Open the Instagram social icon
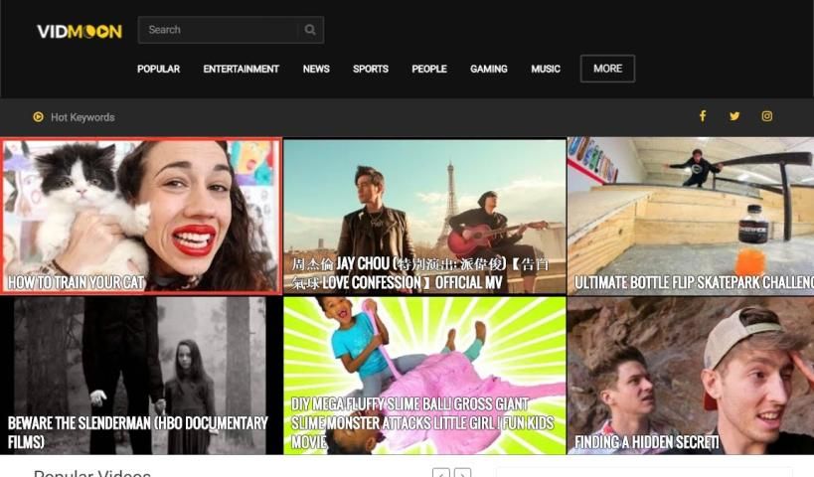Screen dimensions: 814x477 coord(766,116)
